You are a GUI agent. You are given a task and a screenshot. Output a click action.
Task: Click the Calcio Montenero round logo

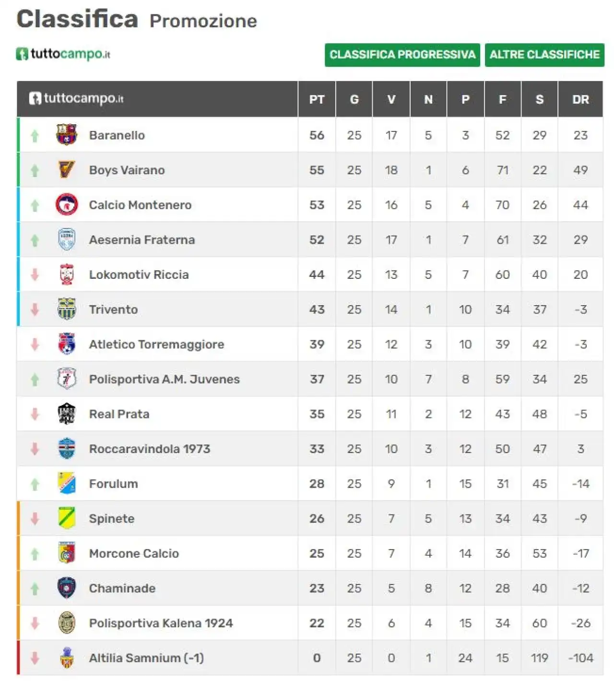click(x=66, y=205)
